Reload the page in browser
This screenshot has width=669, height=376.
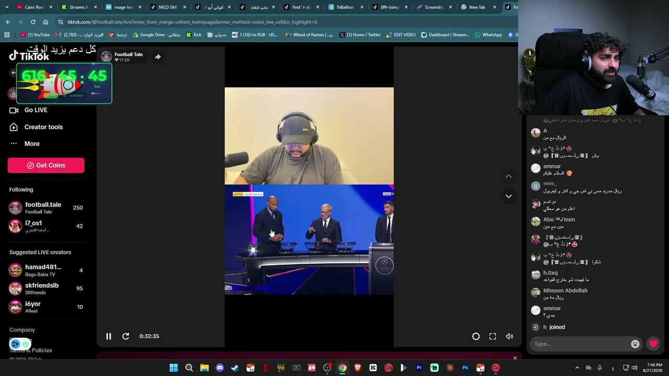click(x=33, y=22)
